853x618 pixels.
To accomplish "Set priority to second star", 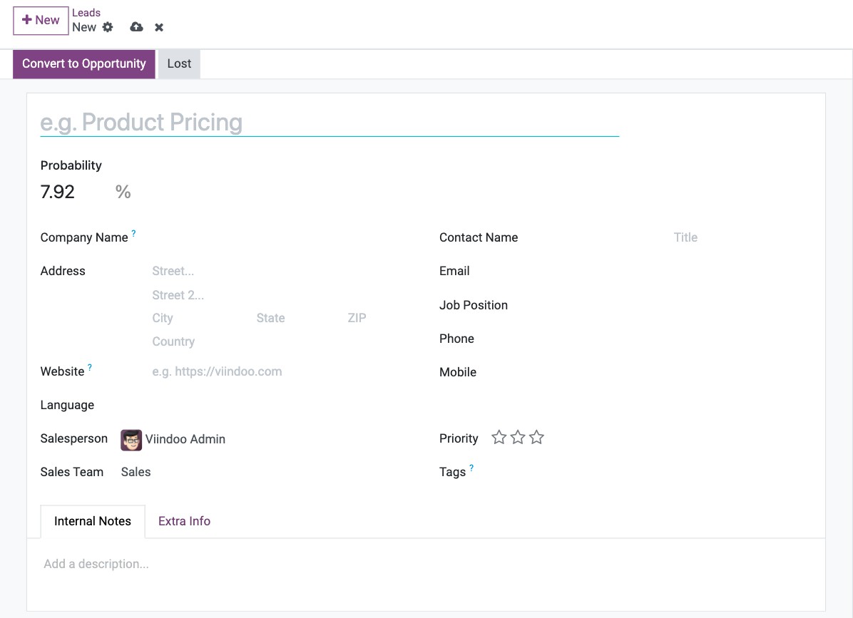I will 518,438.
